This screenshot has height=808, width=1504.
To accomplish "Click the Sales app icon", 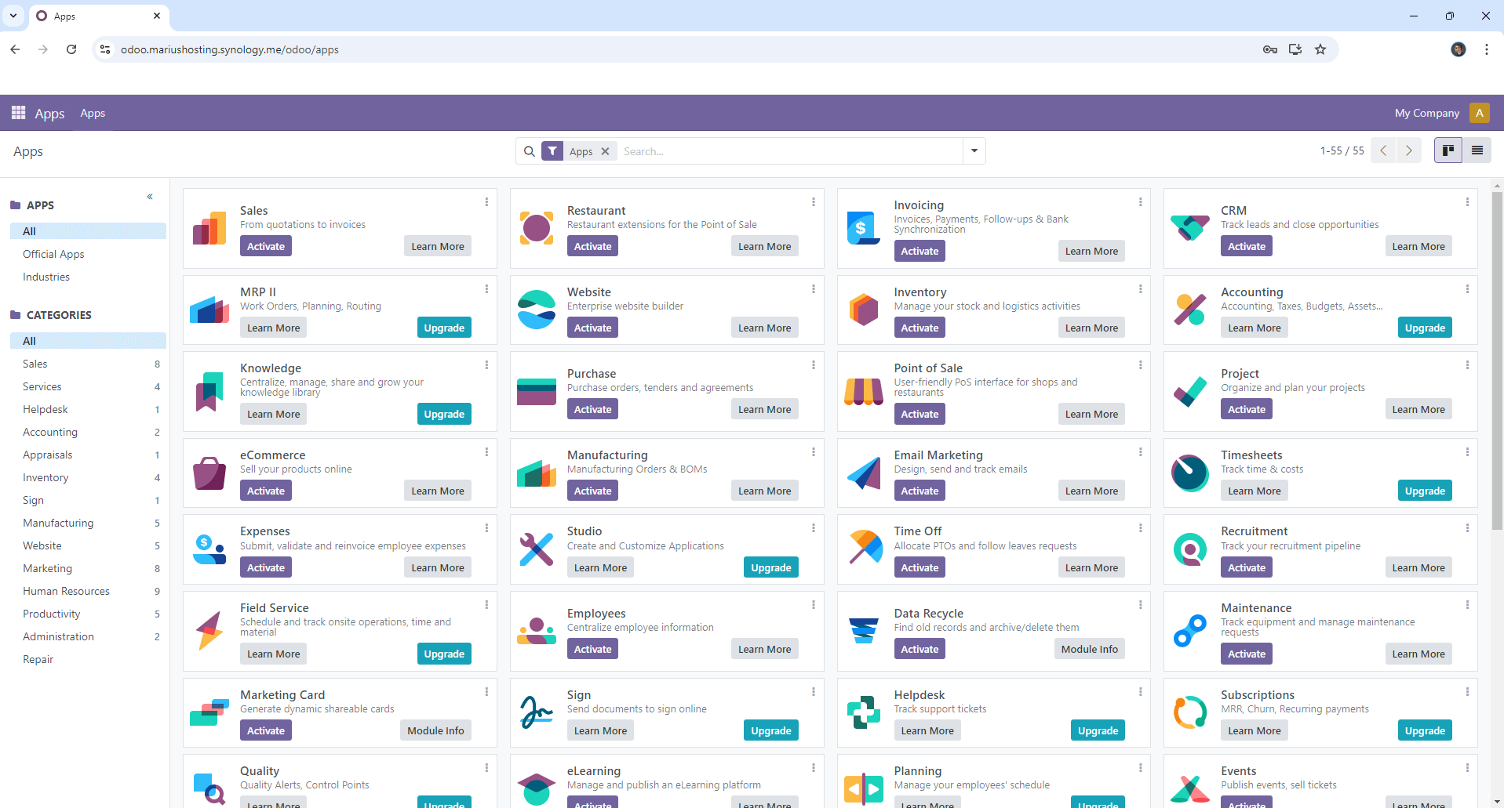I will pyautogui.click(x=209, y=228).
